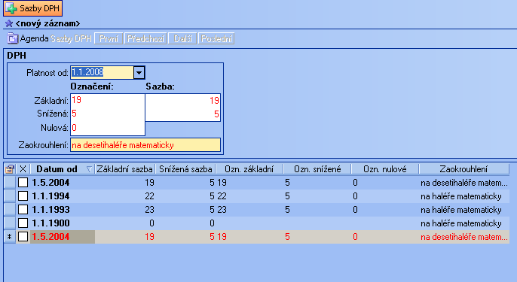Check the checkbox for 1.1.1994 row

pos(23,196)
